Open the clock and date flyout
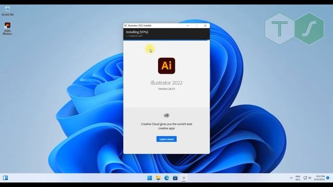 [x=319, y=178]
